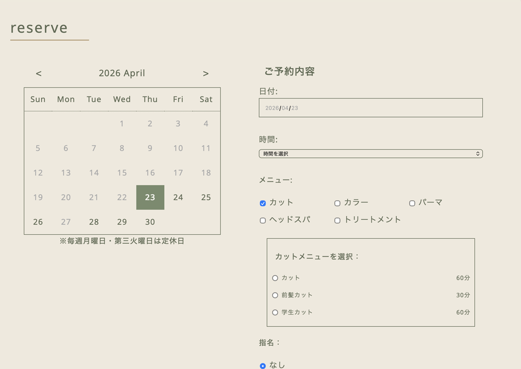Enable the カラー checkbox

[337, 203]
